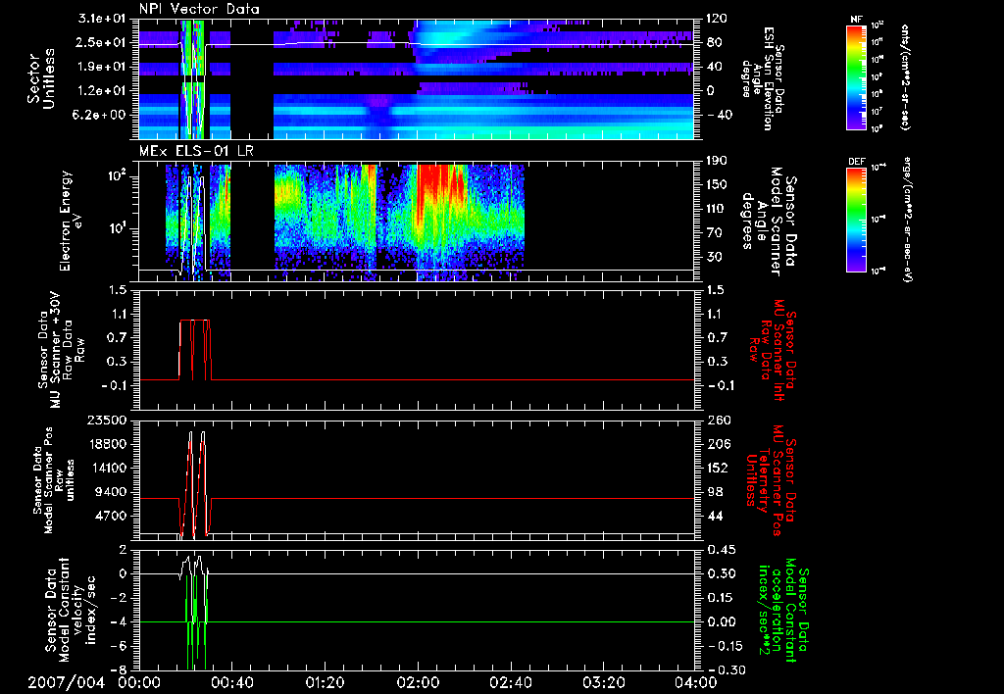Click the "NF" label above the color bar
The width and height of the screenshot is (1004, 694).
tap(856, 20)
